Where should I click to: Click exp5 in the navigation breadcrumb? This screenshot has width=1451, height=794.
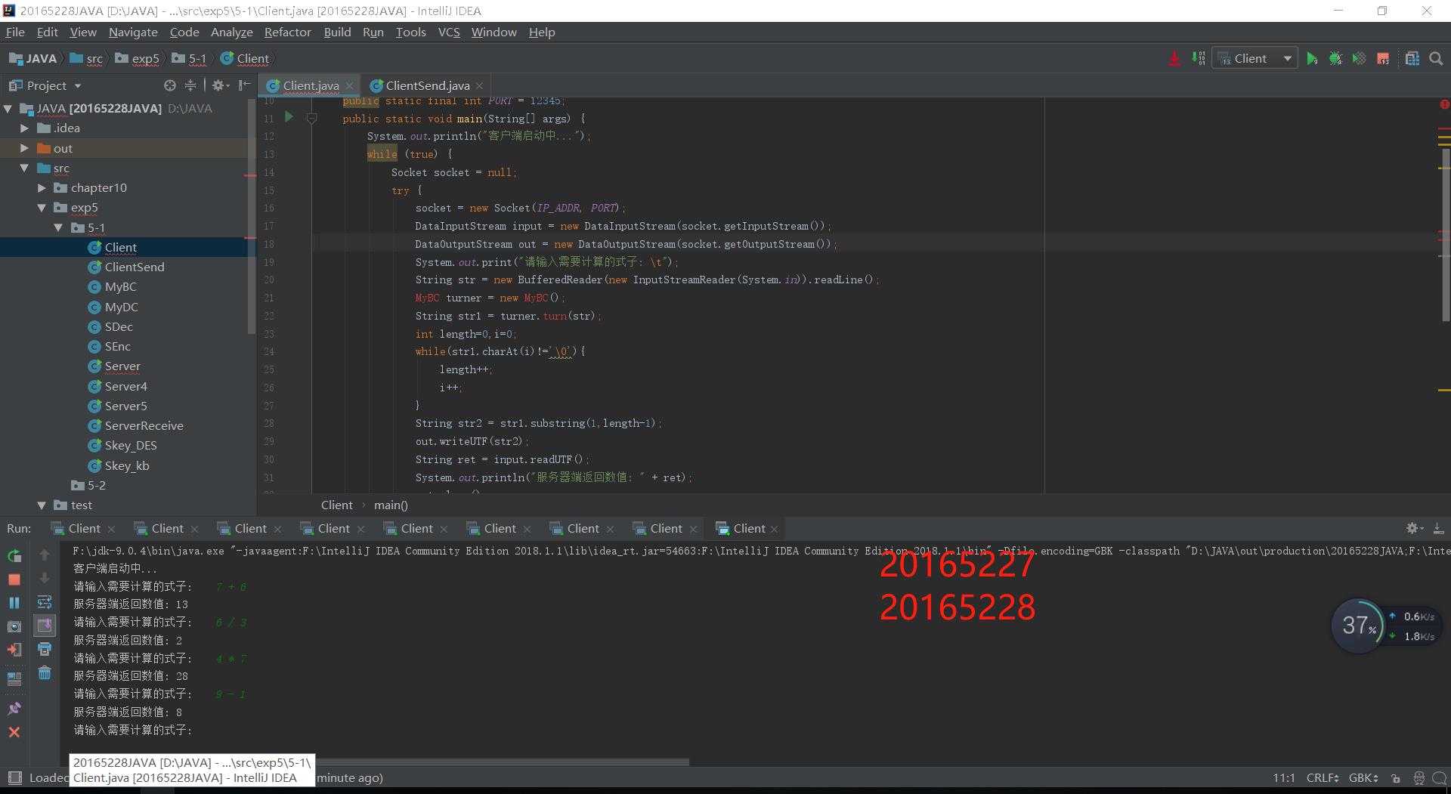145,58
